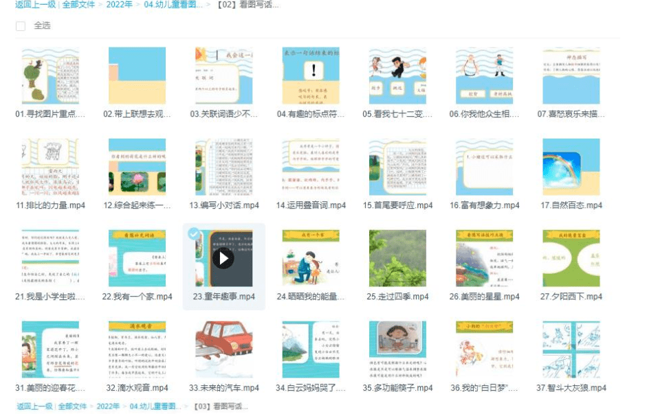Open thumbnail of 27.夕阳西下.mp4

571,258
